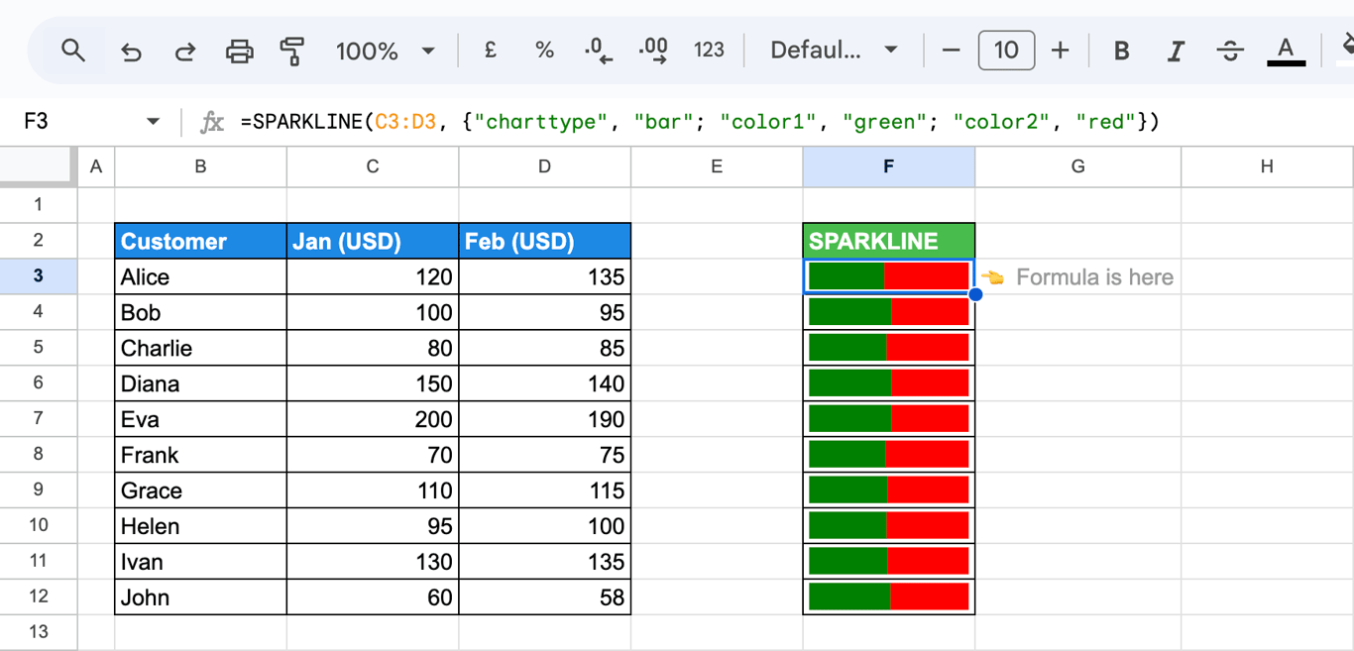Screen dimensions: 1354x651
Task: Click the Customer header cell
Action: tap(200, 241)
